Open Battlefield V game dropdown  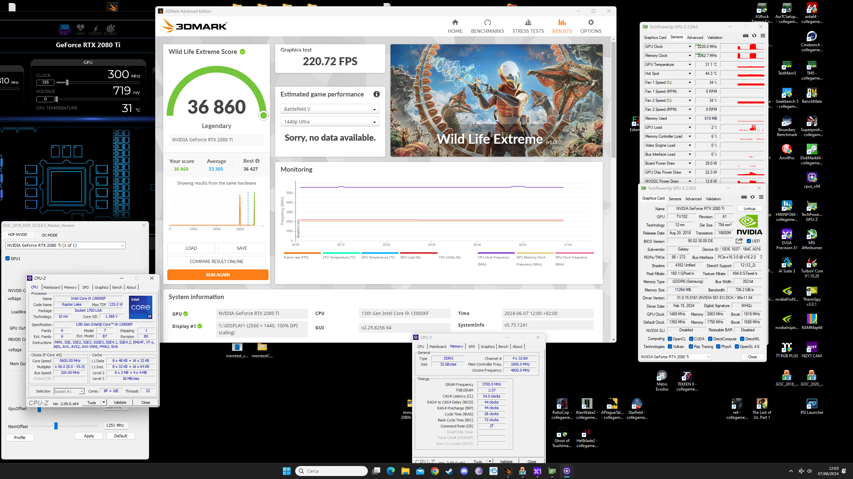click(330, 109)
